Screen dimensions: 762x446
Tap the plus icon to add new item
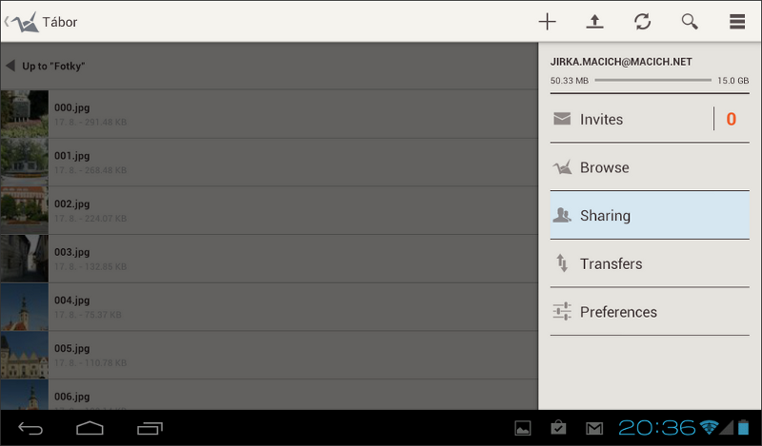point(547,22)
